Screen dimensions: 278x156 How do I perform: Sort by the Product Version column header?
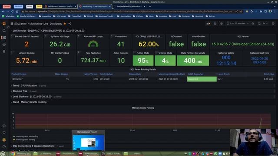point(19,74)
